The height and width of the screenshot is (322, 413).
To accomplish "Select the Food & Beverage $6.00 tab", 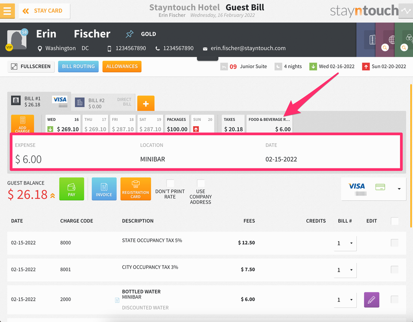I will coord(269,124).
